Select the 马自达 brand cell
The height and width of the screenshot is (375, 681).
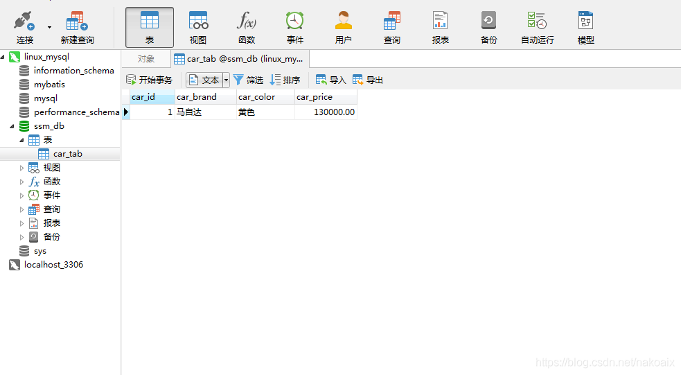[x=206, y=112]
